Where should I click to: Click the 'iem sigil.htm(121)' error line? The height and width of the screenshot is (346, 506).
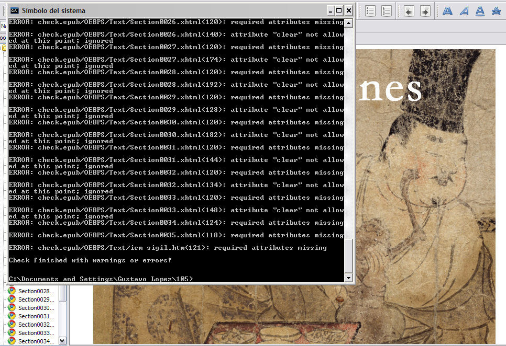168,248
